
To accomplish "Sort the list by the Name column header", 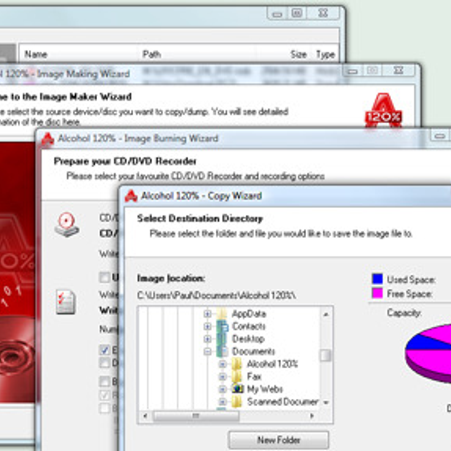I will [x=78, y=54].
